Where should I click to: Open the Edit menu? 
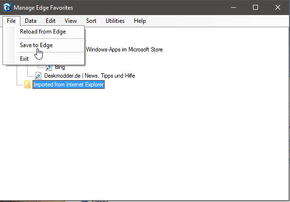51,21
